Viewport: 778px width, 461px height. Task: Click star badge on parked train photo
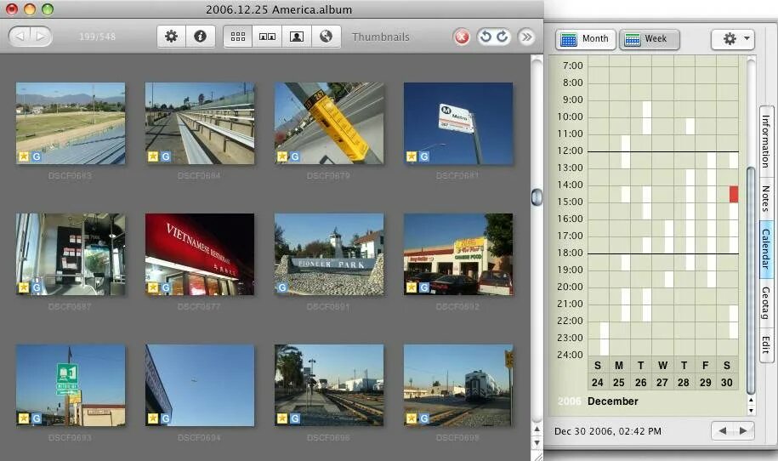[x=412, y=418]
